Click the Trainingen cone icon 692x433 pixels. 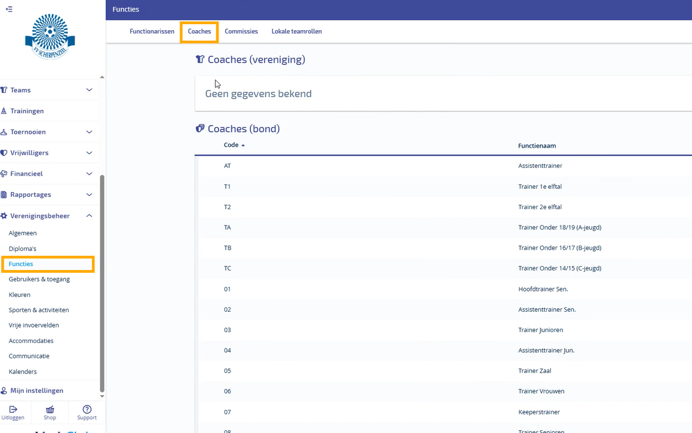4,111
